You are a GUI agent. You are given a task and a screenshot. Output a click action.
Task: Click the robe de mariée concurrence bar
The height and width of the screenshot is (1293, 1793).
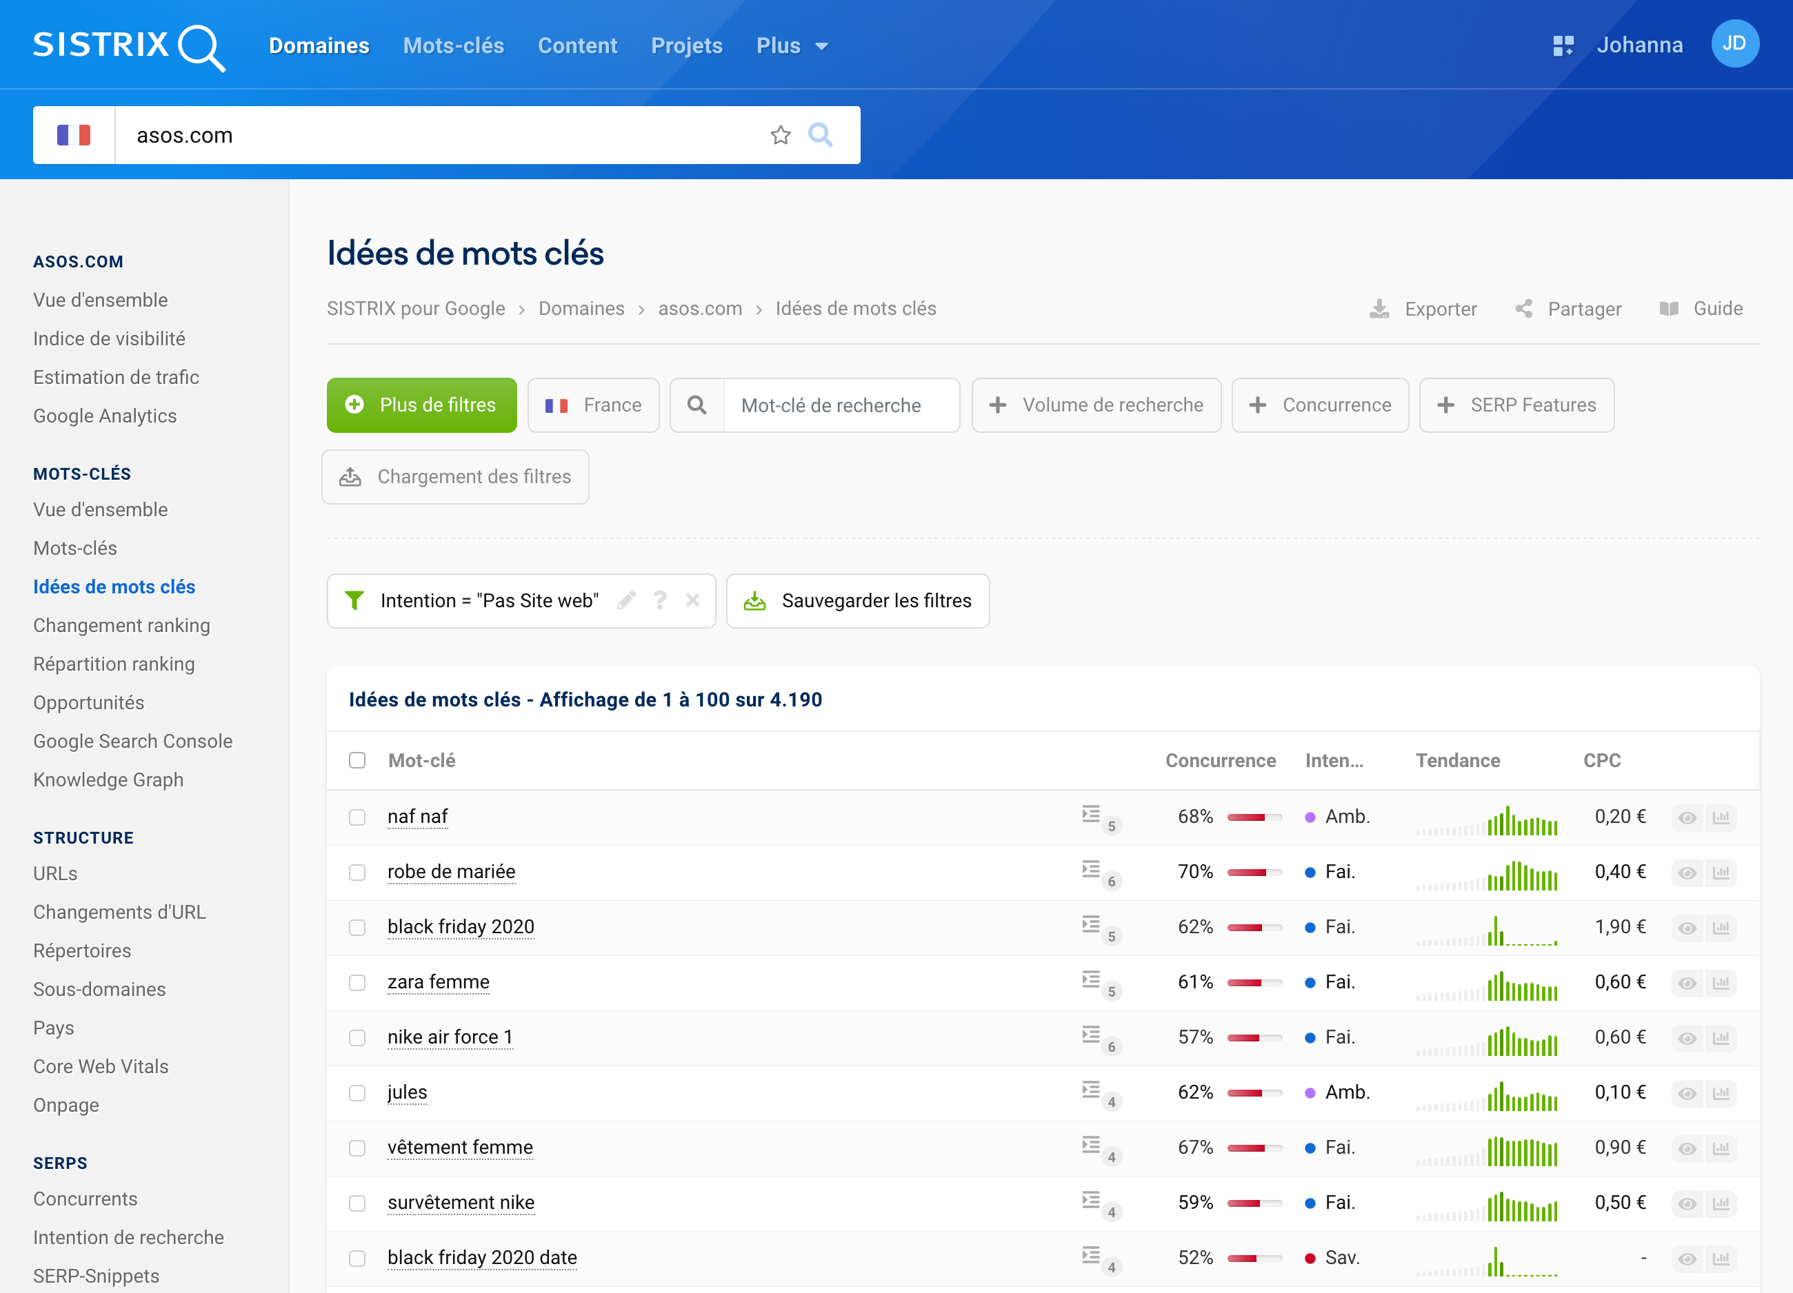tap(1254, 873)
